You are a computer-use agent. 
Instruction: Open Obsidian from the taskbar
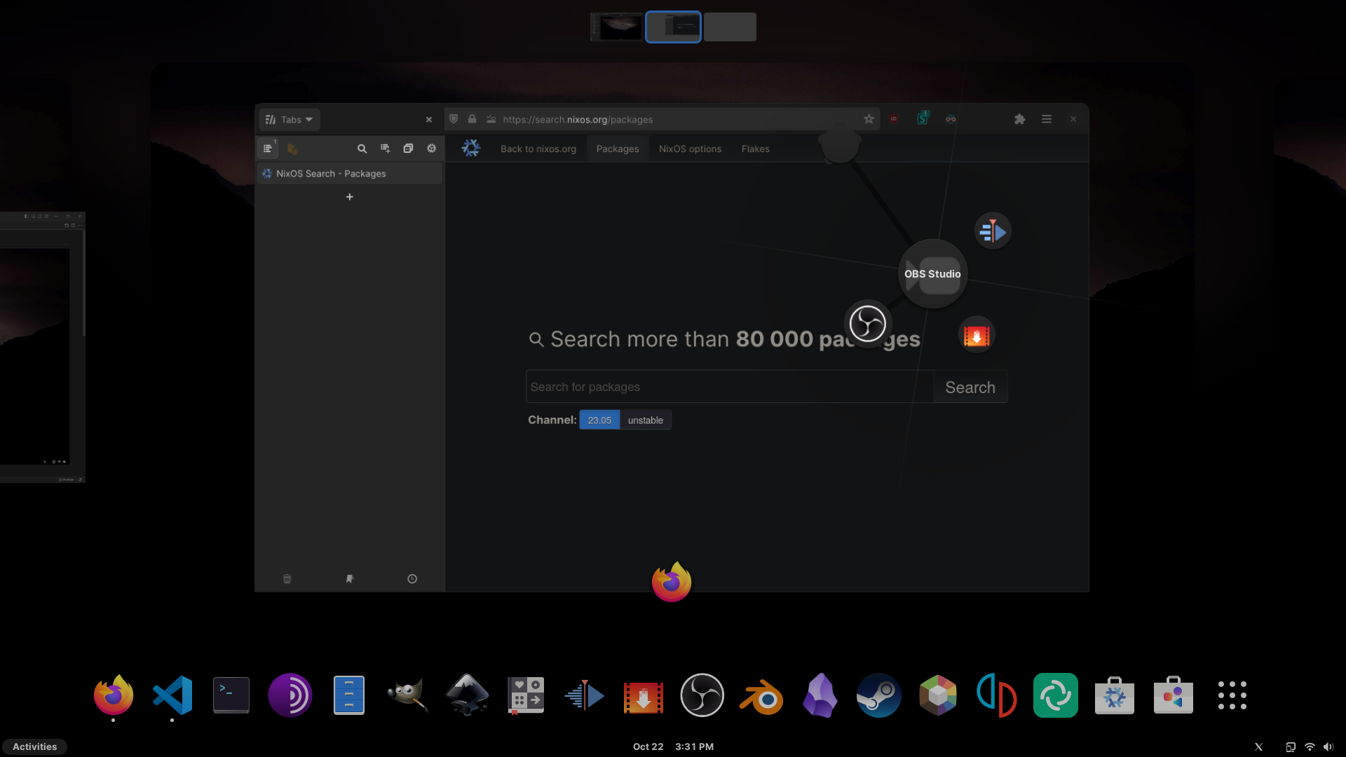coord(819,695)
